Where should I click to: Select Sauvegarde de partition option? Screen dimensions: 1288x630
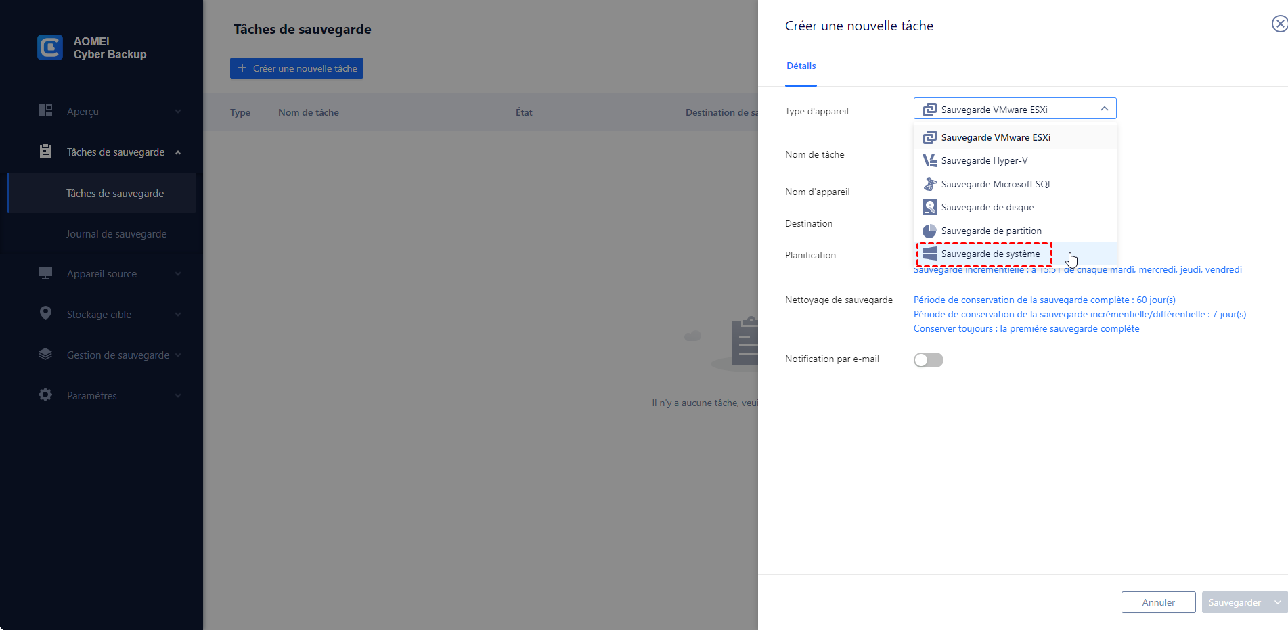pyautogui.click(x=1015, y=231)
